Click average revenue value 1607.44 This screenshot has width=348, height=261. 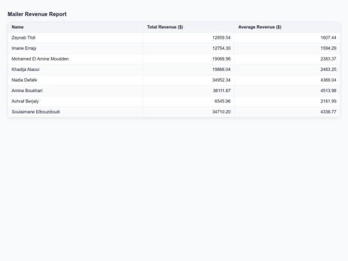[x=328, y=38]
